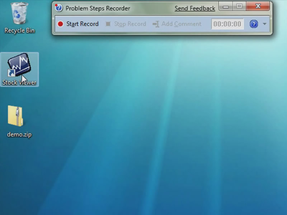Click the disabled maximize button of Recorder
This screenshot has height=215, width=287.
239,6
